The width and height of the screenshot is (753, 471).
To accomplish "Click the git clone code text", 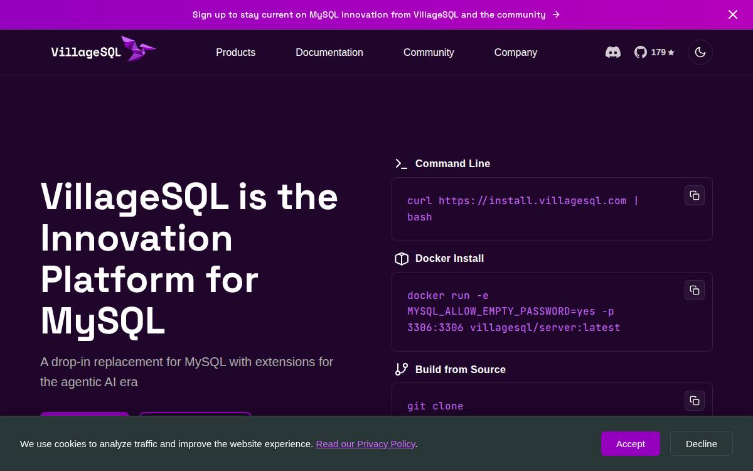I will coord(435,406).
